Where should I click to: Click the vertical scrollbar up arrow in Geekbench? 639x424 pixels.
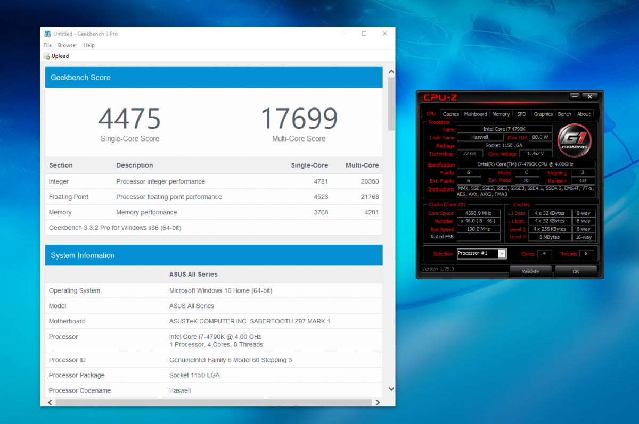[391, 72]
